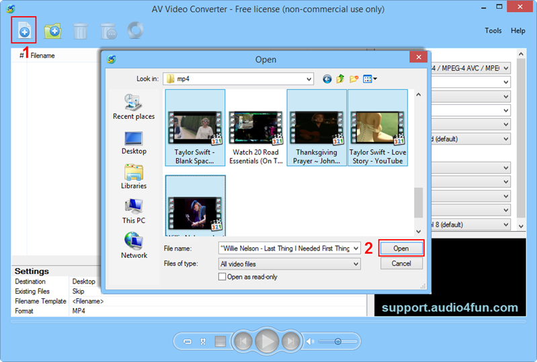
Task: Click the Add folder toolbar icon
Action: coord(52,31)
